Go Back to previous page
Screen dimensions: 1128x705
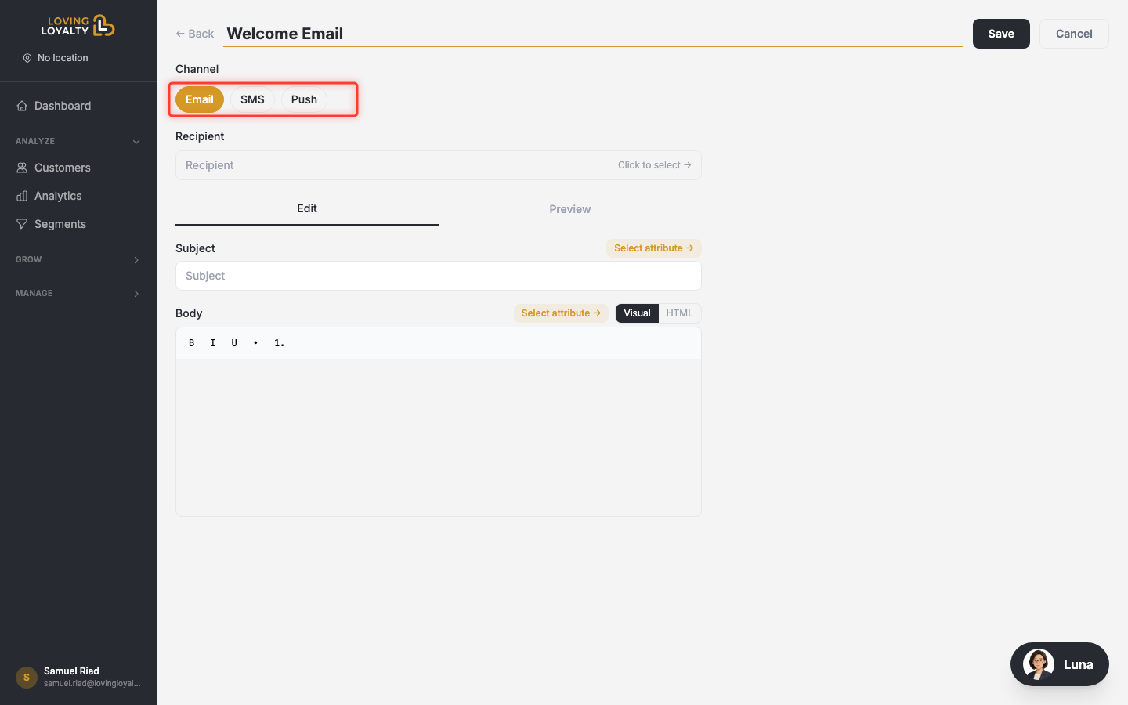(195, 34)
